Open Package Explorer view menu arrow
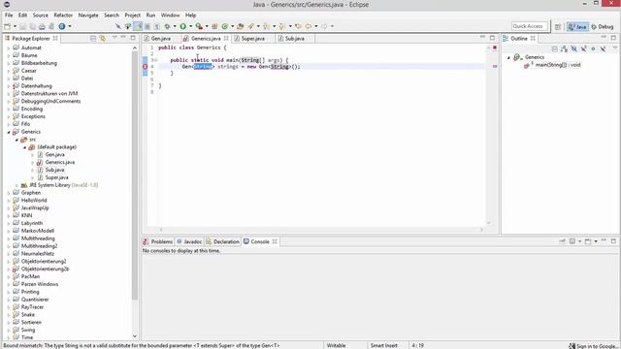 point(114,38)
